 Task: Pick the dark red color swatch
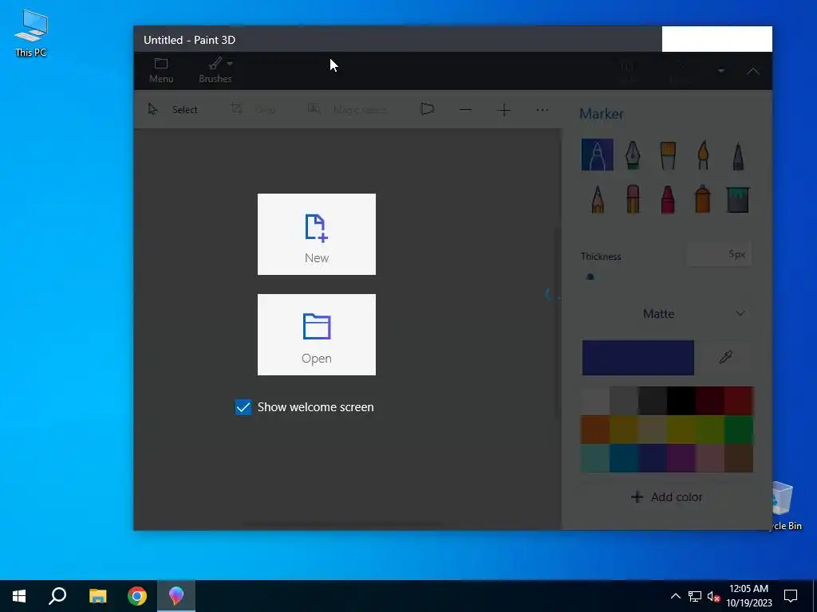pos(709,401)
